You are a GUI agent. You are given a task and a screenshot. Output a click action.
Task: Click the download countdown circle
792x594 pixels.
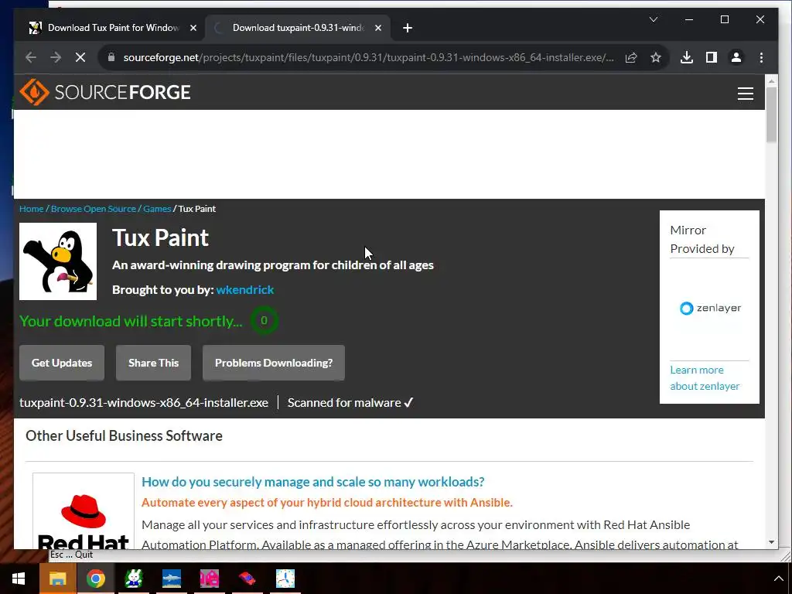click(x=264, y=320)
